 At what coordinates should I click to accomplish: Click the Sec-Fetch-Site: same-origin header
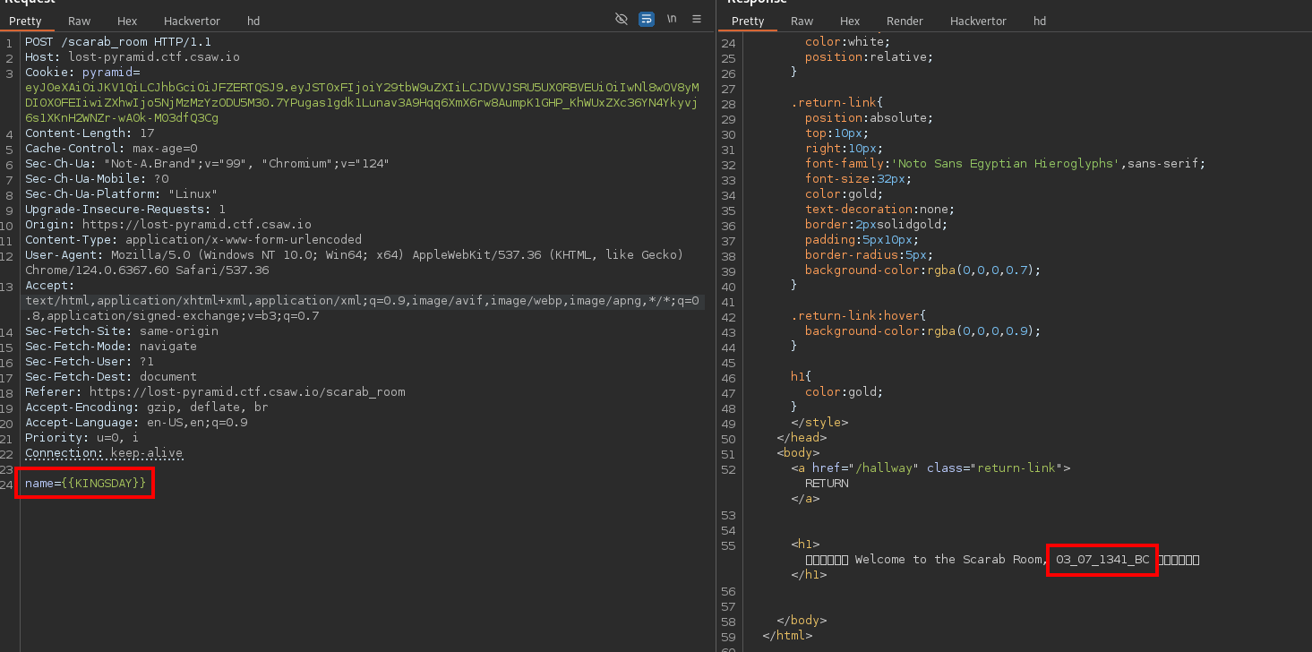(x=122, y=330)
